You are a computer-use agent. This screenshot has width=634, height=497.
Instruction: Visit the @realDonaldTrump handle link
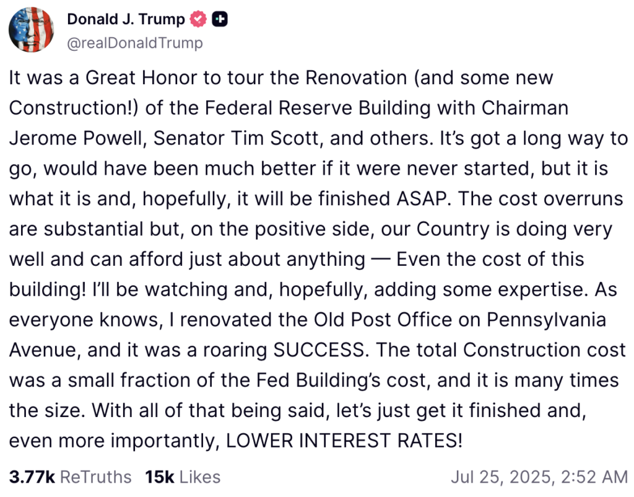click(135, 43)
